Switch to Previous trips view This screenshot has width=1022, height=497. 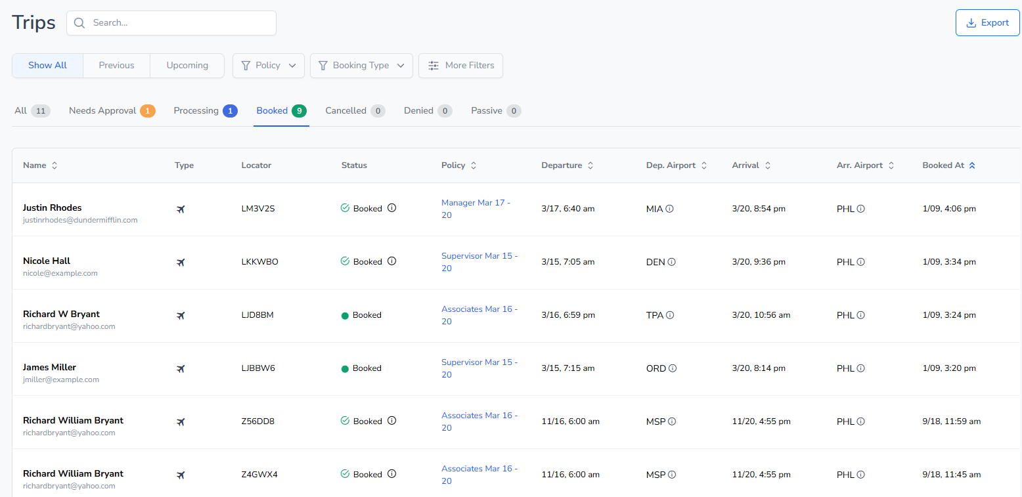(x=116, y=66)
